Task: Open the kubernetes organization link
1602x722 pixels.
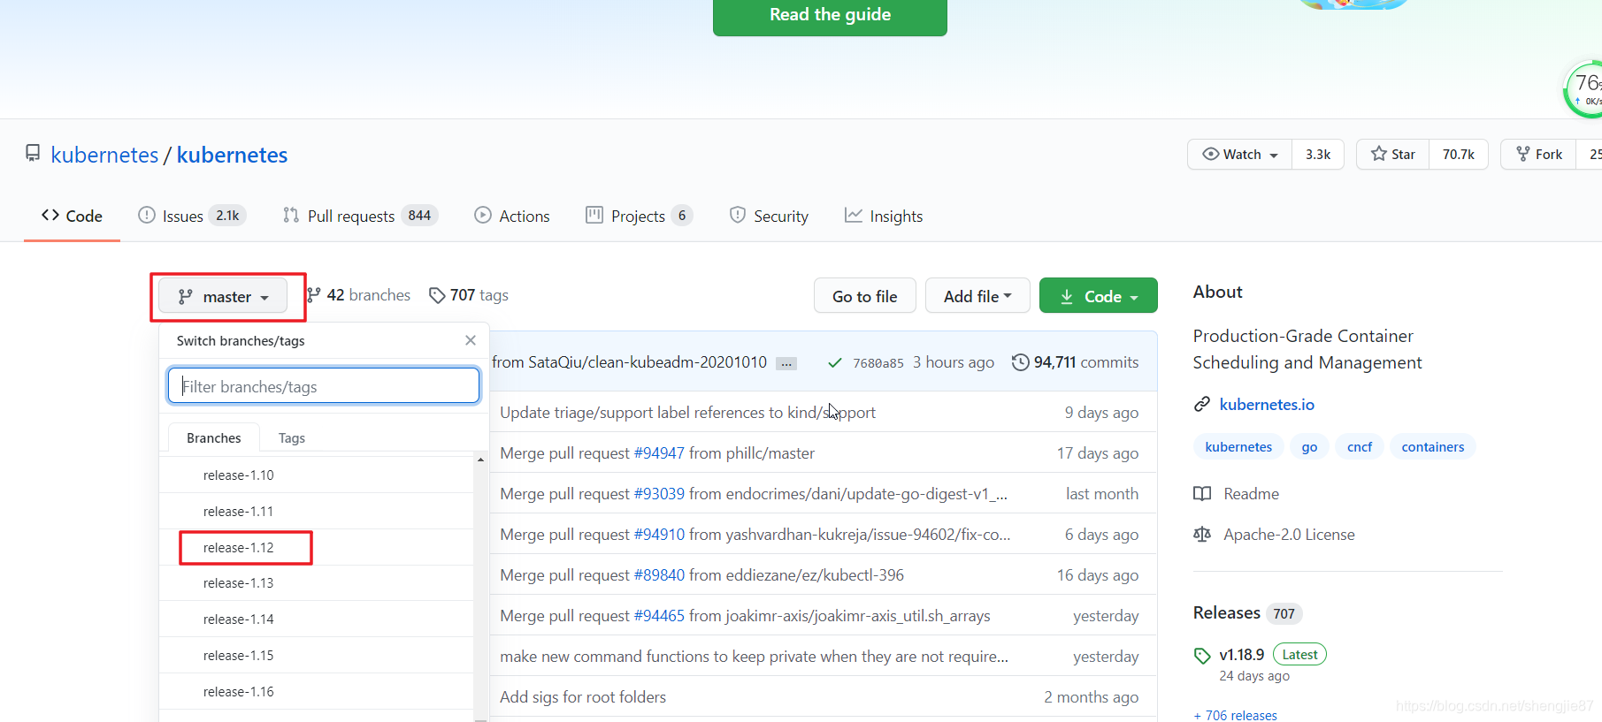Action: pyautogui.click(x=104, y=155)
